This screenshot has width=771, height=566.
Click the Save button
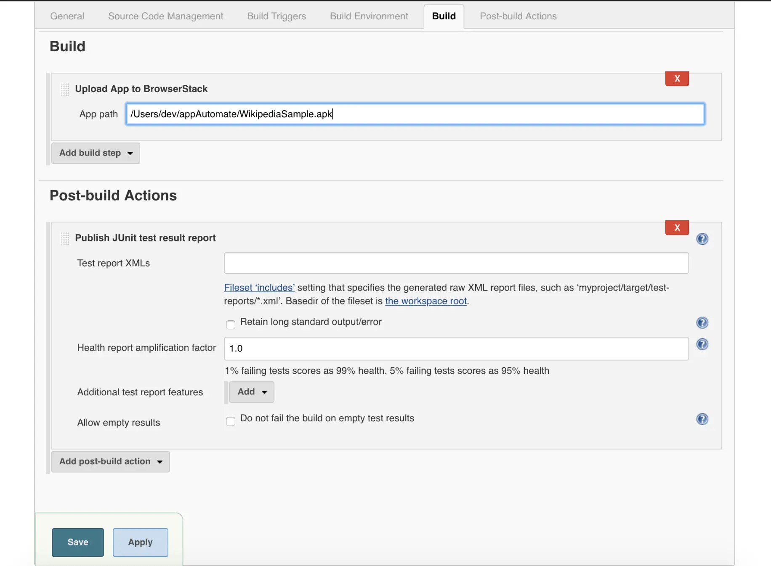coord(78,542)
